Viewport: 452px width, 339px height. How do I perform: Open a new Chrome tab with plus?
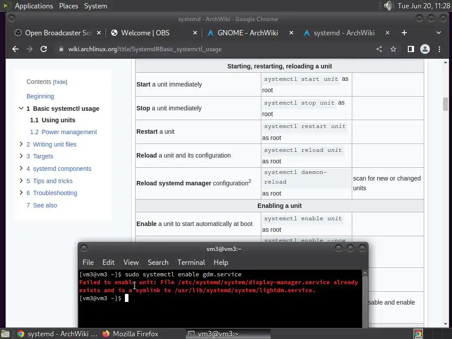(404, 33)
